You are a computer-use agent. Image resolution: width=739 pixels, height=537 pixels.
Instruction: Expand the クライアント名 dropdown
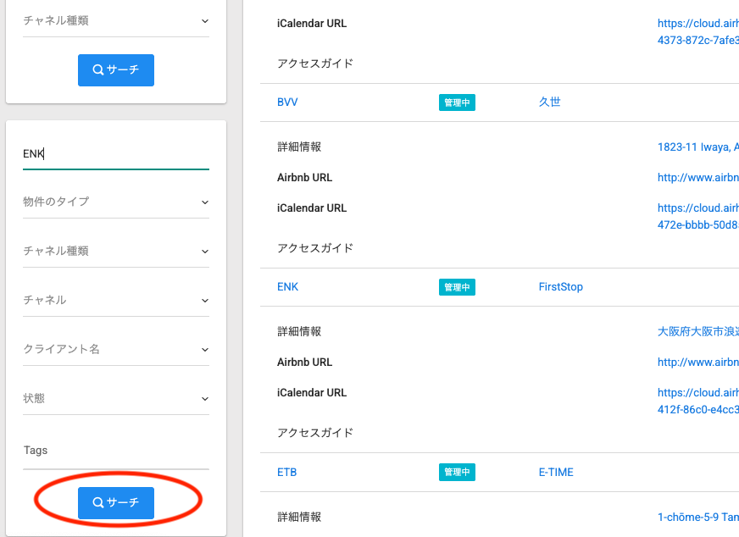(x=115, y=349)
